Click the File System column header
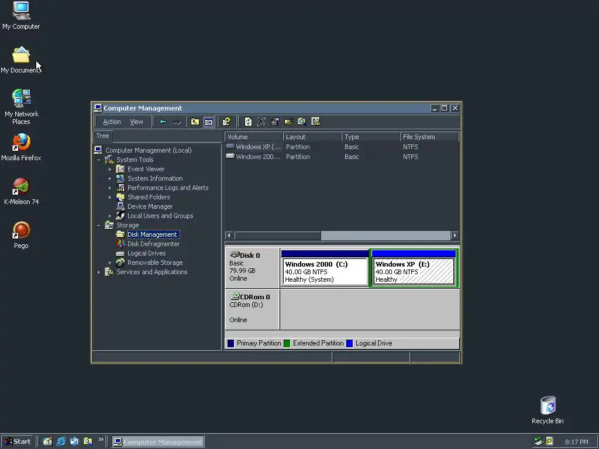This screenshot has width=599, height=449. (x=429, y=137)
